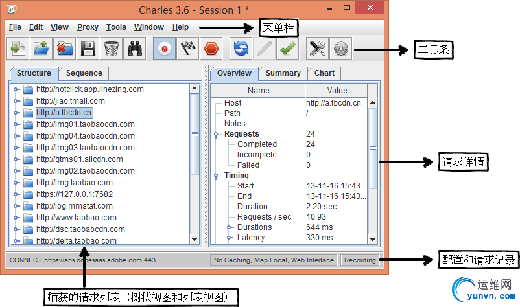Expand the https://127.0.0.1:7682 node
This screenshot has height=307, width=520.
(16, 194)
